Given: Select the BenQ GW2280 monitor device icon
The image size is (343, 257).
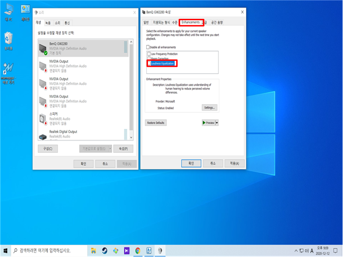Looking at the screenshot, I should [x=43, y=49].
